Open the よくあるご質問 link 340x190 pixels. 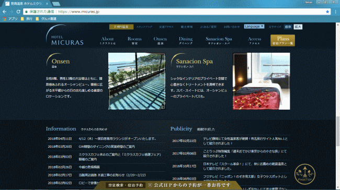[x=208, y=27]
